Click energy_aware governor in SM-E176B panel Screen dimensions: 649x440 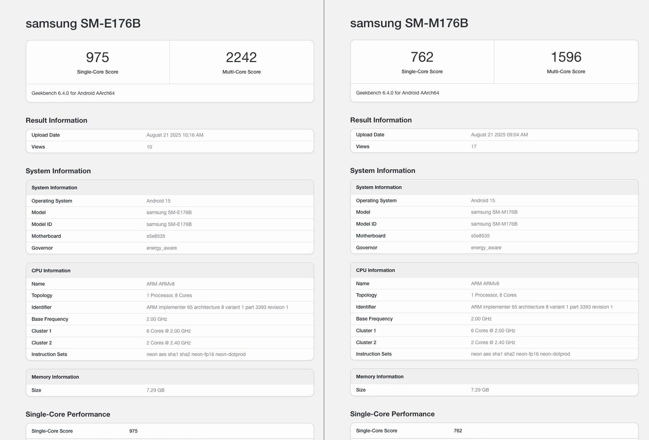pos(162,248)
